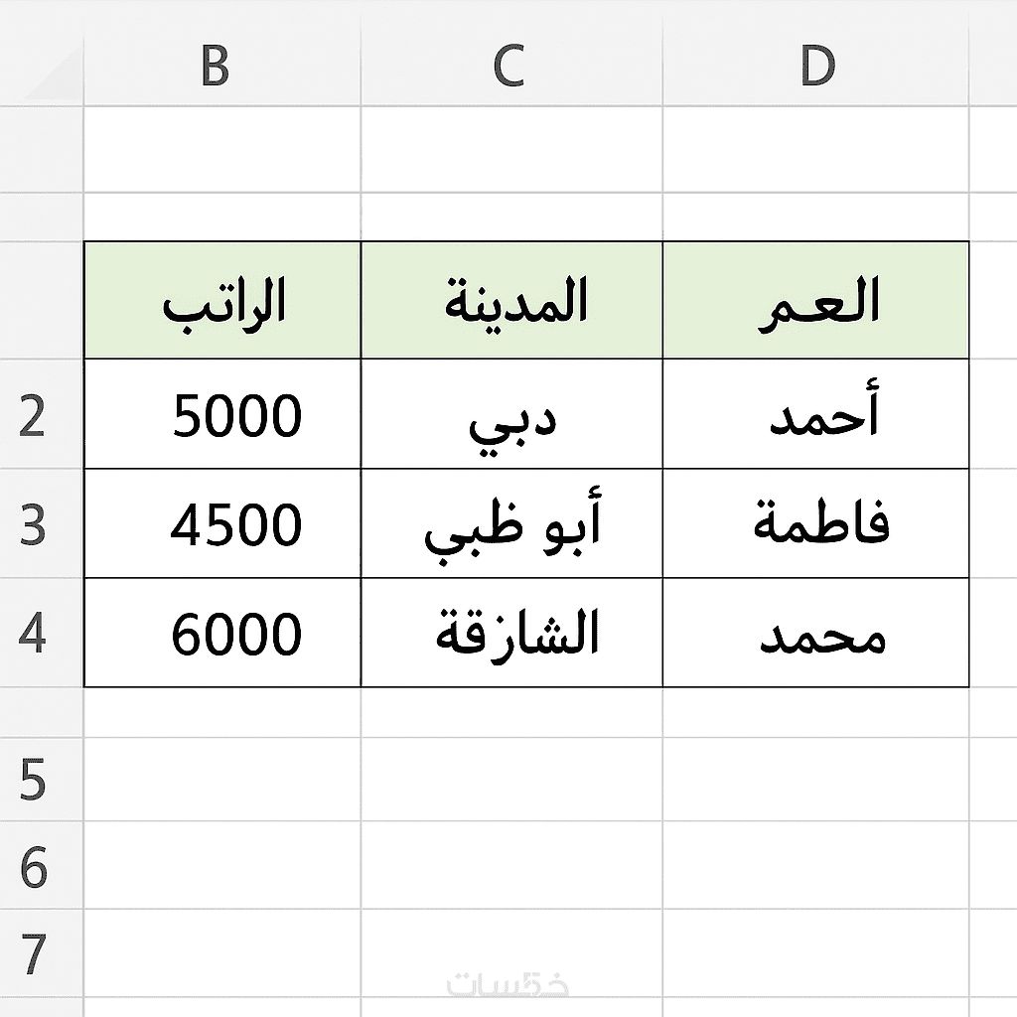Select the فاطمة name cell
Screen dimensions: 1017x1017
pos(815,524)
